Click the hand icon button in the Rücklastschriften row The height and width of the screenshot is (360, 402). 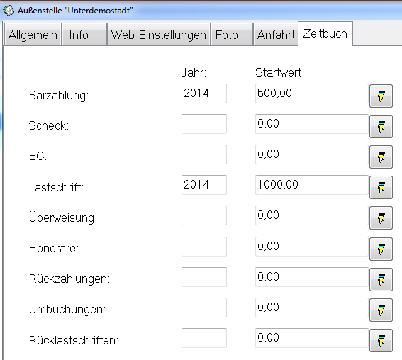tap(381, 340)
